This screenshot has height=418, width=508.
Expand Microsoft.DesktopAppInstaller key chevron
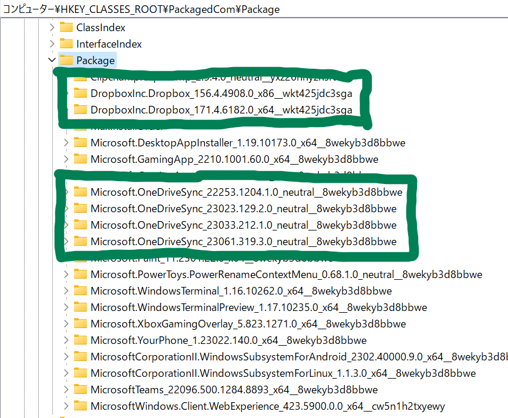tap(66, 142)
